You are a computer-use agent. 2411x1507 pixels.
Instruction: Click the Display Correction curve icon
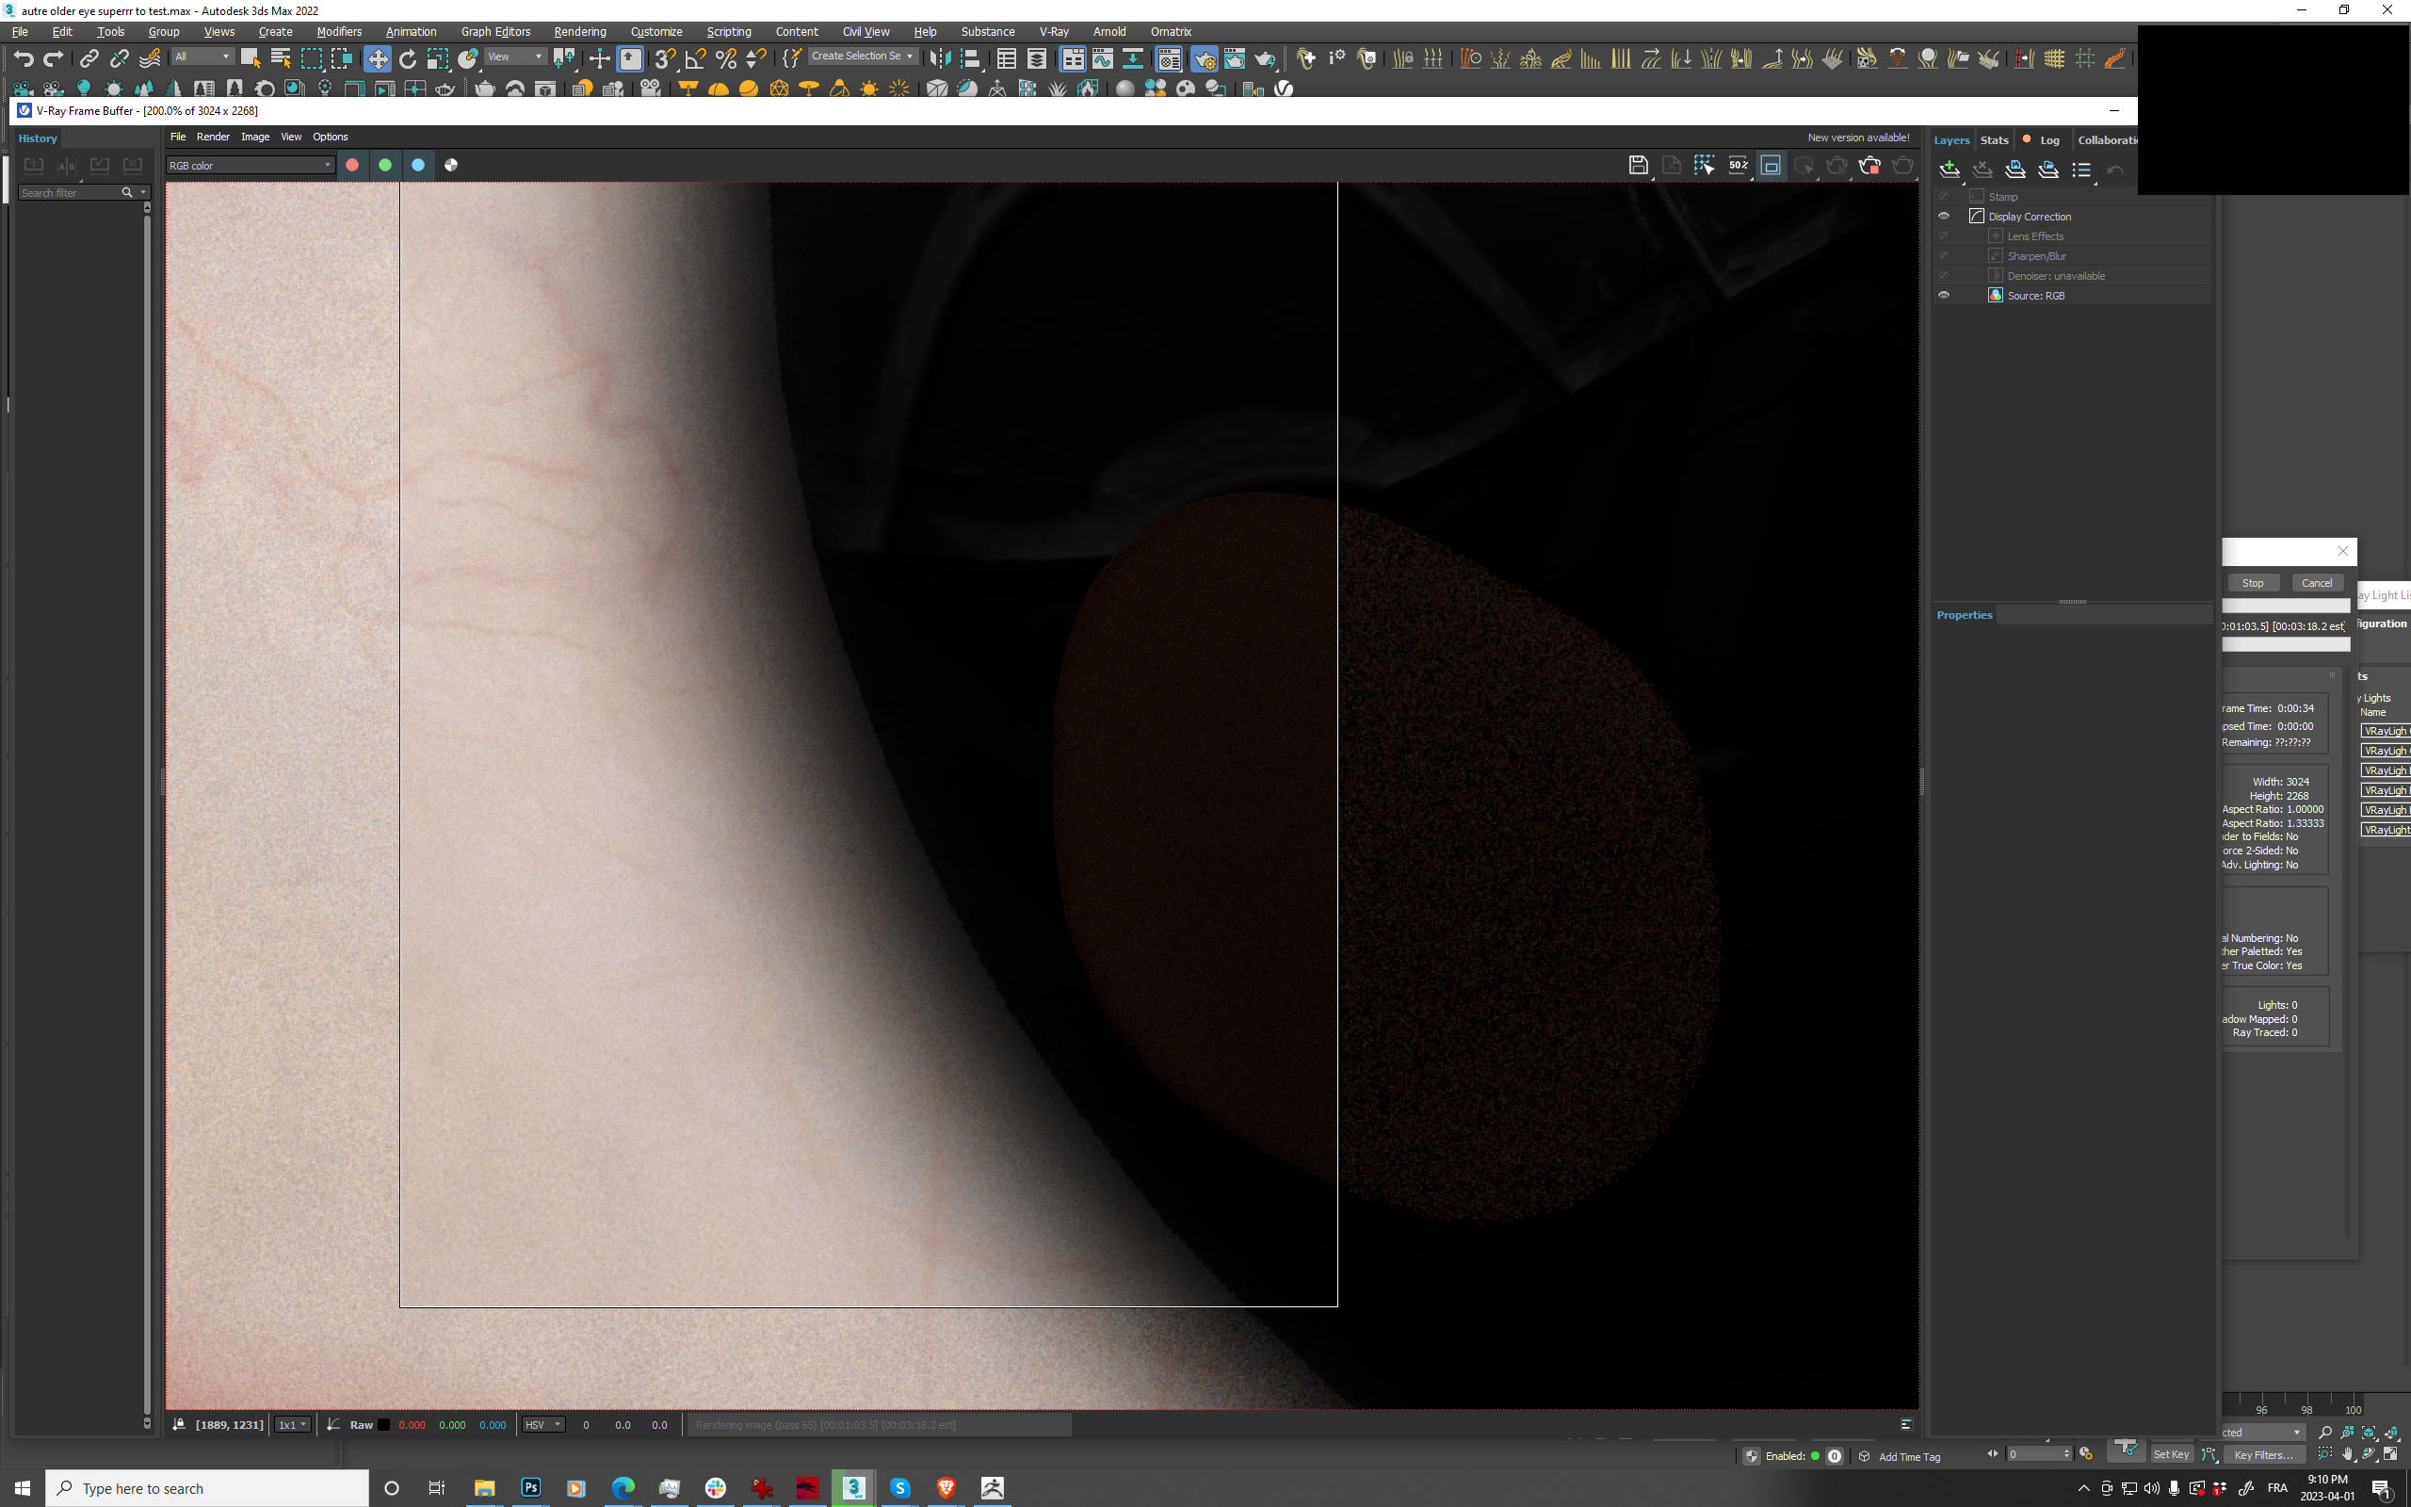[x=1977, y=217]
